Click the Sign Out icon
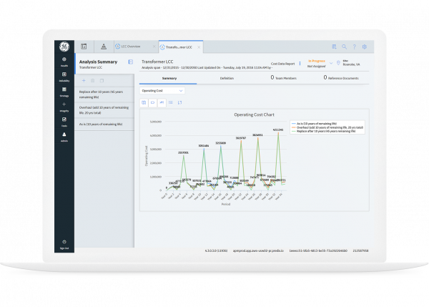The width and height of the screenshot is (429, 307). pyautogui.click(x=64, y=243)
